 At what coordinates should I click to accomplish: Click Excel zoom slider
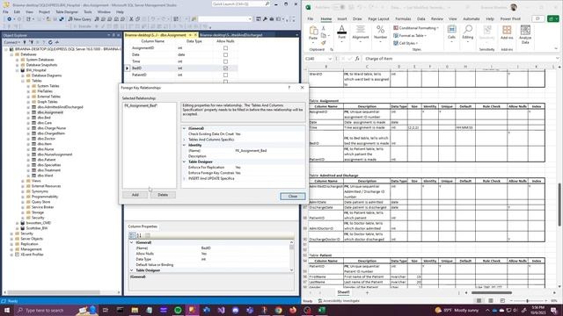tap(527, 301)
